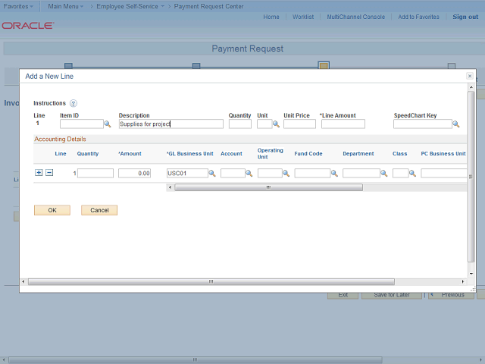This screenshot has width=485, height=364.
Task: Open Employee Self-Service breadcrumb menu
Action: click(x=127, y=6)
